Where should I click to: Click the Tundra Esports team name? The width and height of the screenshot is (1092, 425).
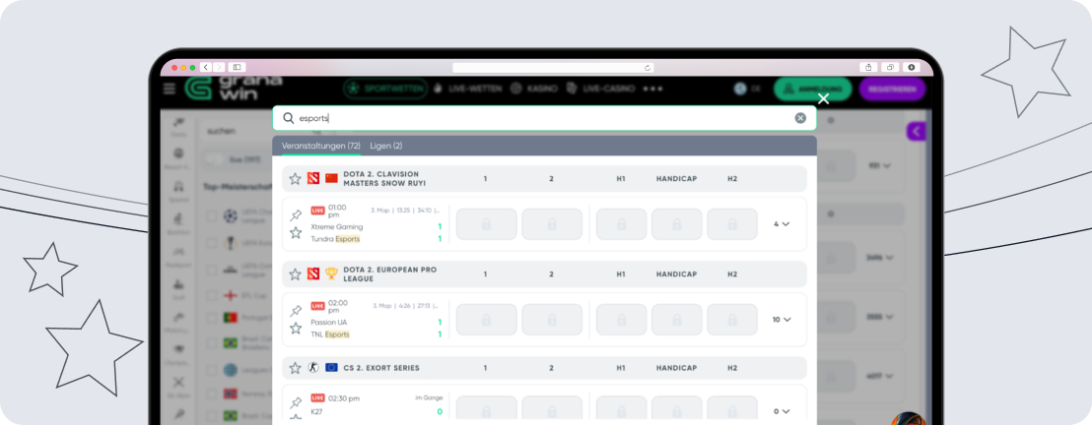[335, 239]
